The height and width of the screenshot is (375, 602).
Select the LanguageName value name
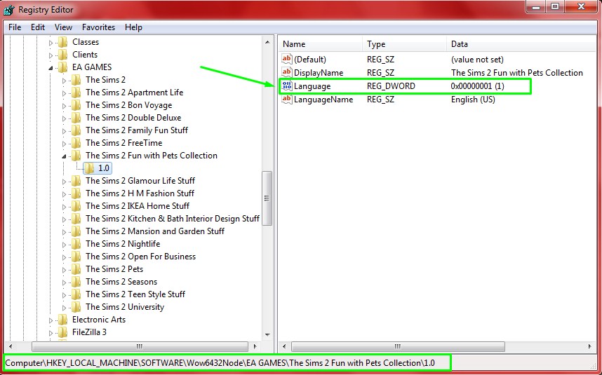[x=323, y=100]
